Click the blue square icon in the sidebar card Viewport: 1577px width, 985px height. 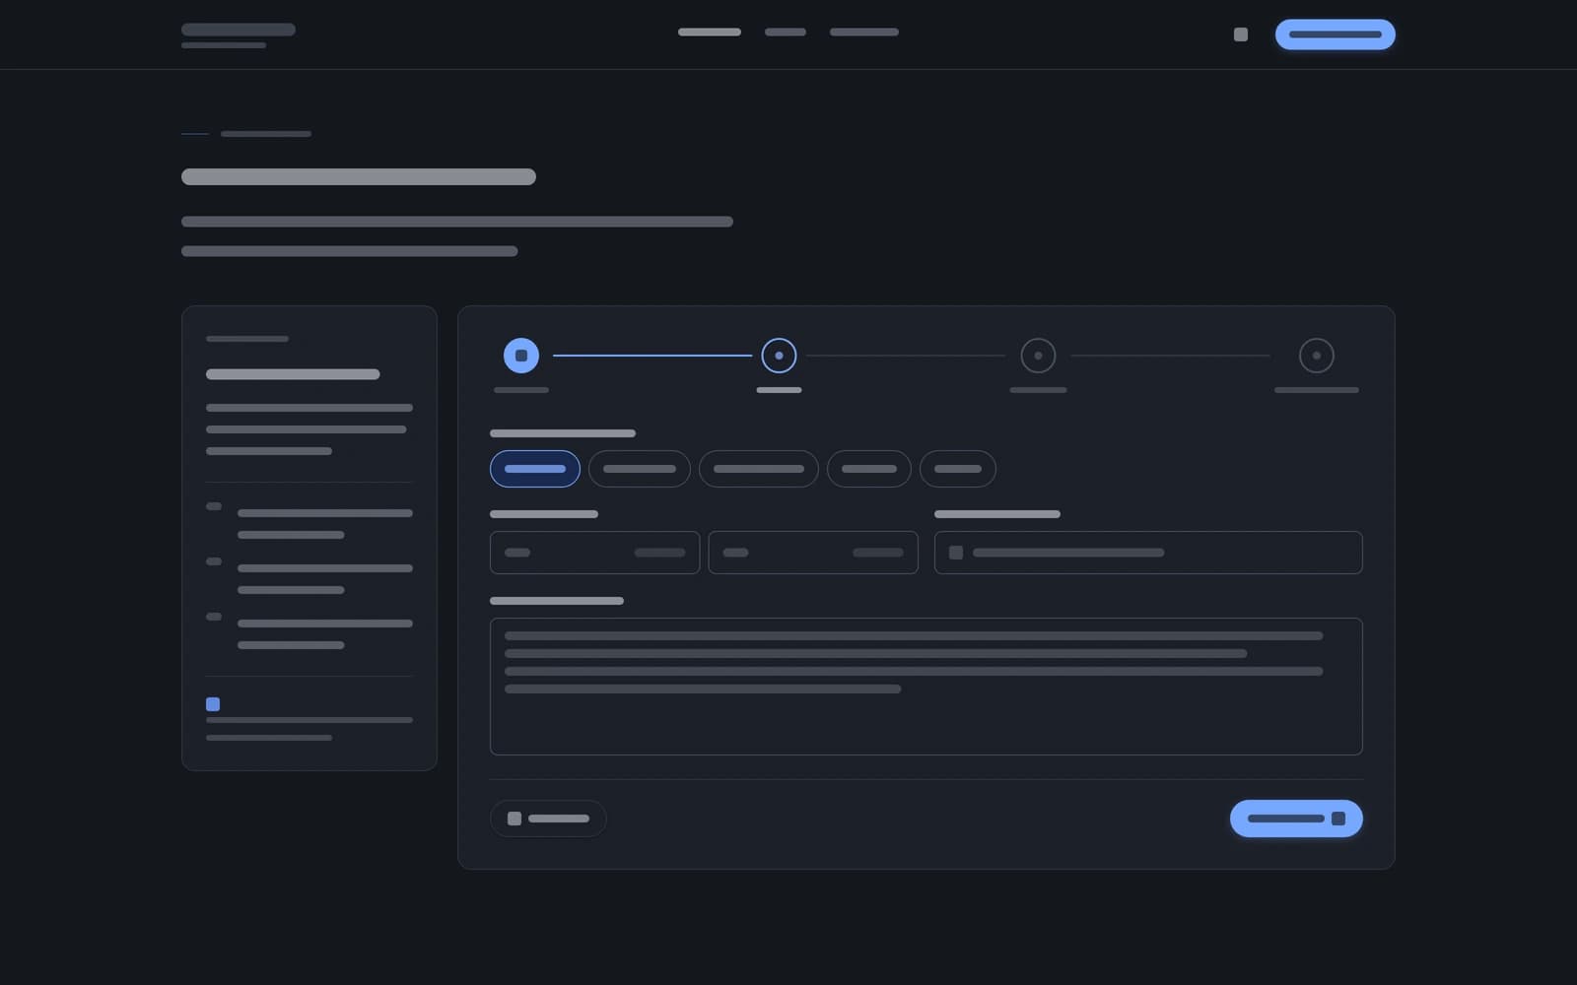point(213,704)
